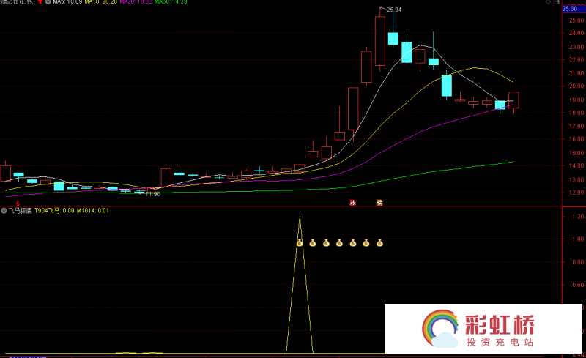Click the blue 25.50 price tag on axis
The width and height of the screenshot is (586, 358).
click(x=574, y=9)
